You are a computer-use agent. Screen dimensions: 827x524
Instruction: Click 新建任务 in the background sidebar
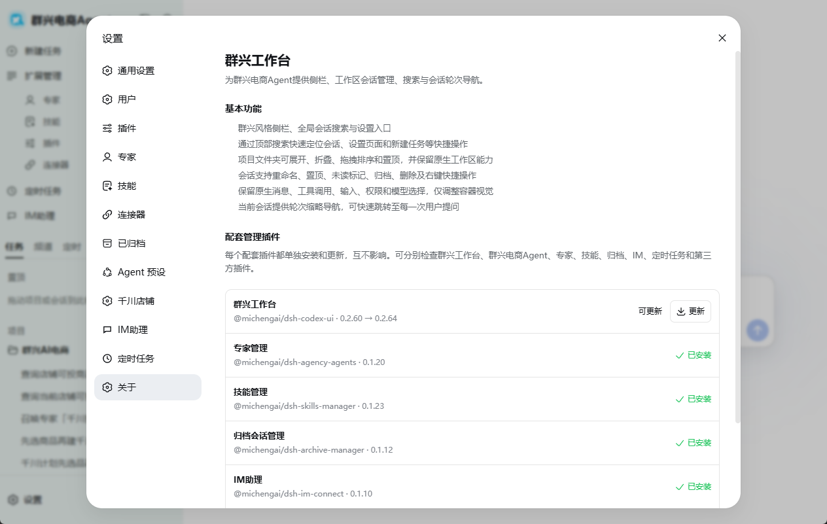pos(43,51)
